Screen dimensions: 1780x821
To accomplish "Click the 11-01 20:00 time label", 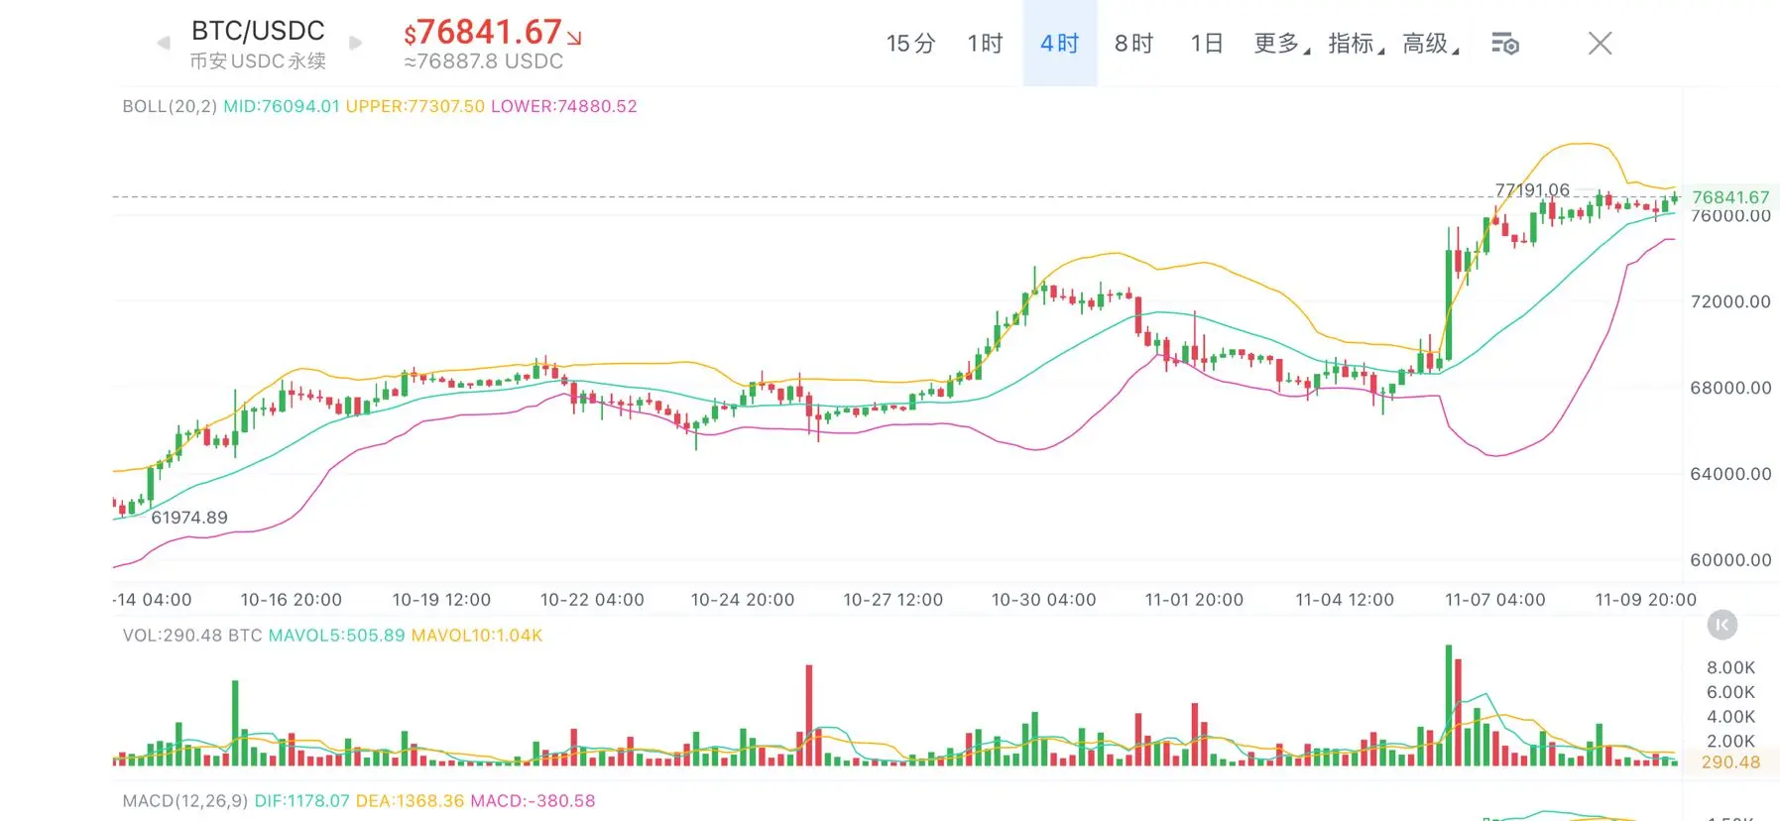I will pos(1194,600).
